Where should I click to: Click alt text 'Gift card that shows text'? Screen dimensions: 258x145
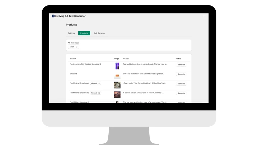click(144, 74)
